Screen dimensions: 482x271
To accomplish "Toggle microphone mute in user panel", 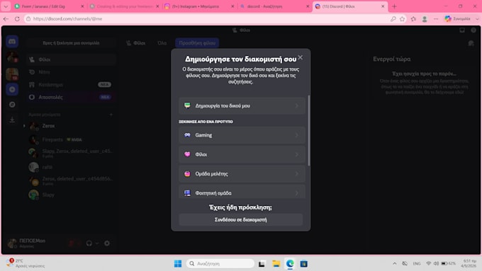I will (x=72, y=243).
